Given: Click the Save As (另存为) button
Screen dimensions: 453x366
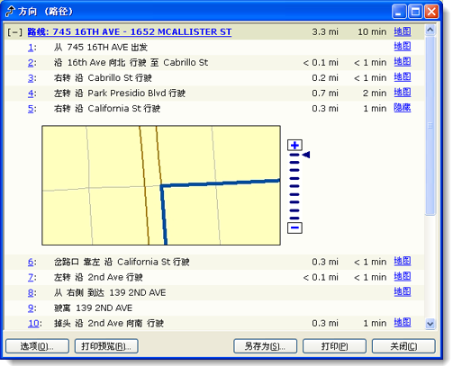Looking at the screenshot, I should (x=265, y=346).
